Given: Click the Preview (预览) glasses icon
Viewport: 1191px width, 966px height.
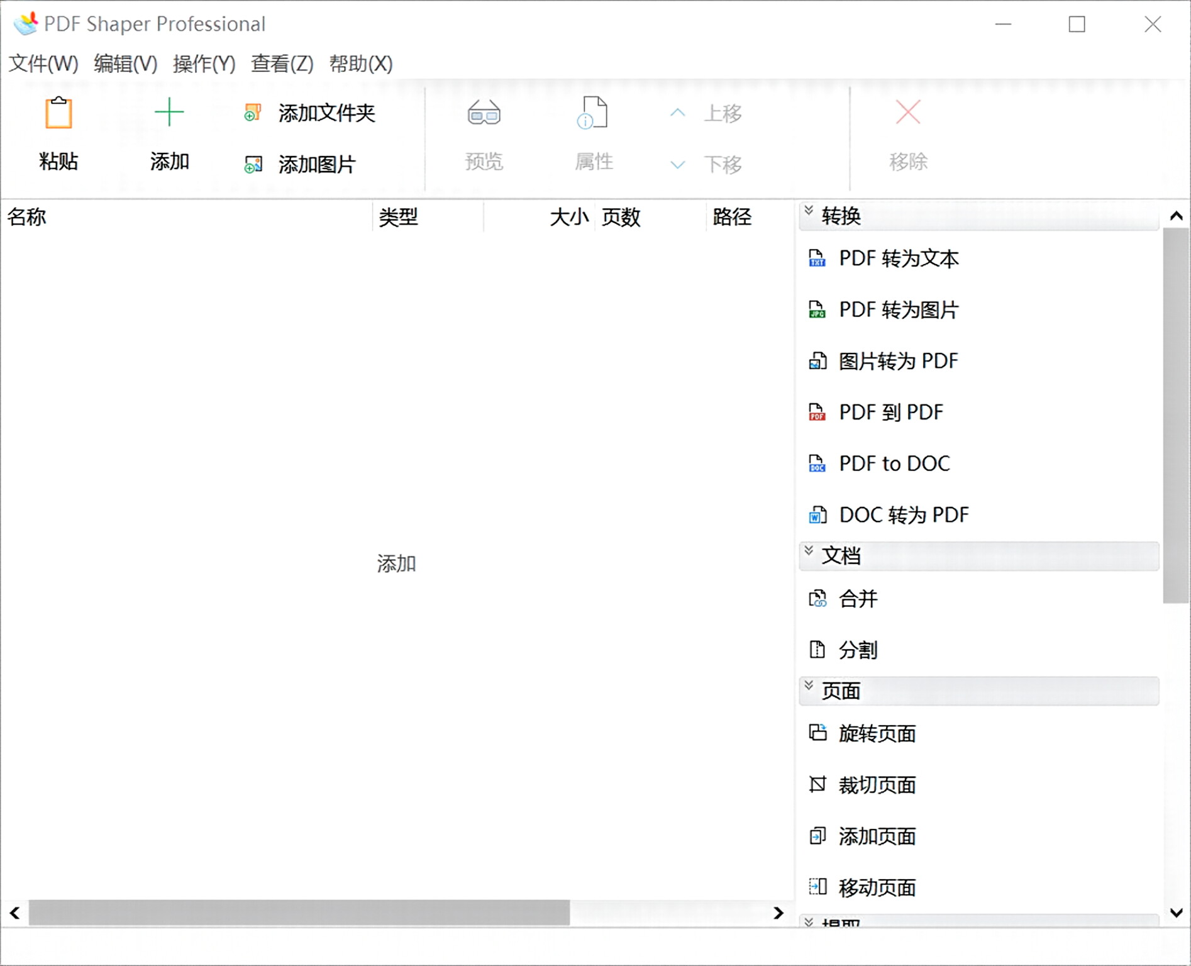Looking at the screenshot, I should (484, 113).
